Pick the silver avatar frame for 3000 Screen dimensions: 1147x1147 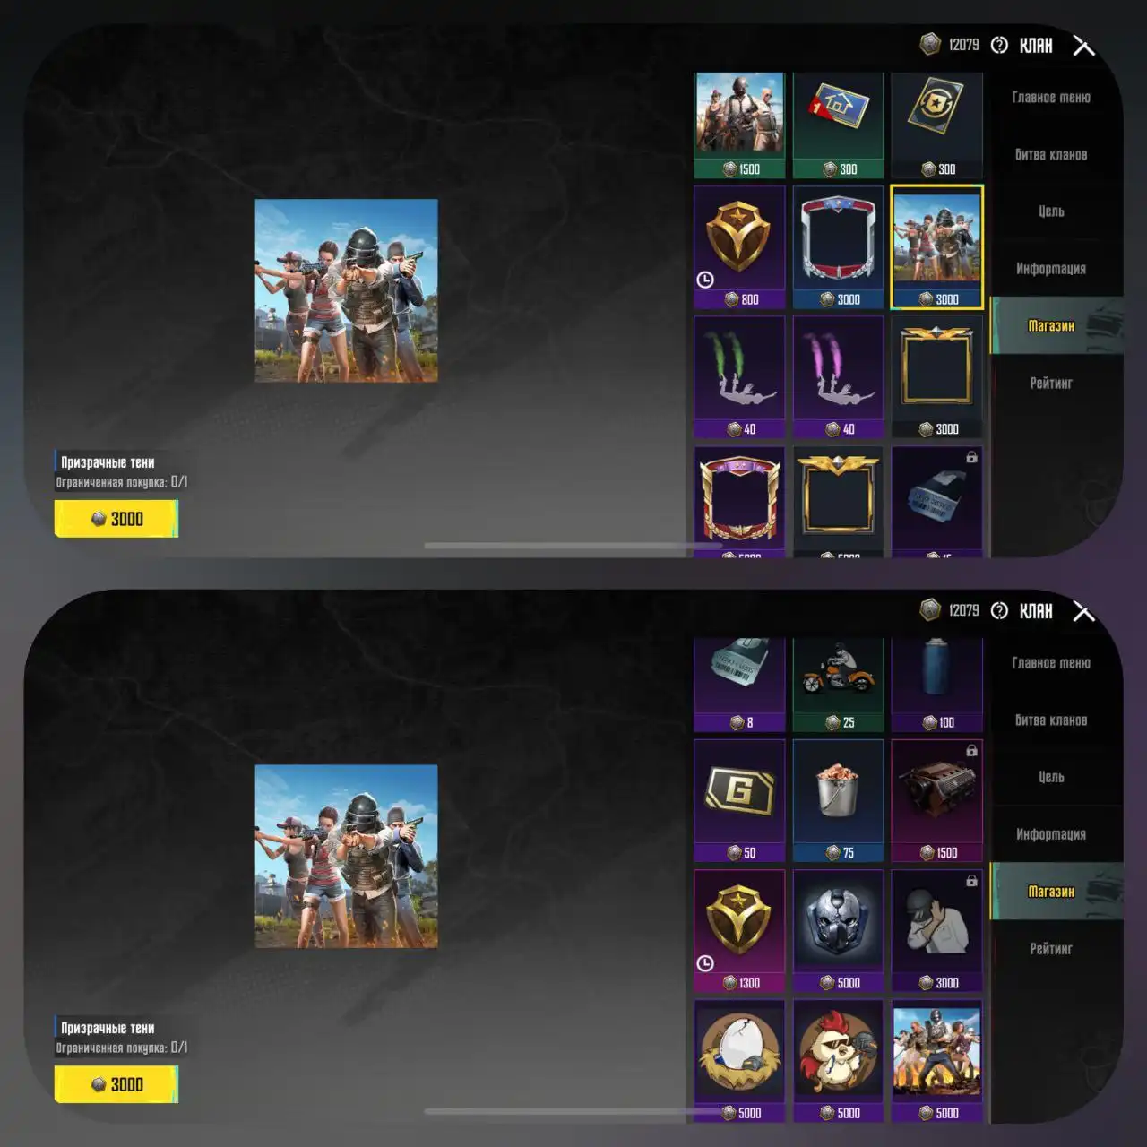838,247
